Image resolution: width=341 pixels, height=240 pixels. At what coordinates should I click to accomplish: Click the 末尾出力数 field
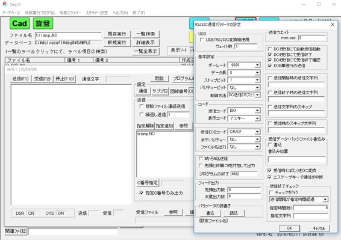pos(244,196)
